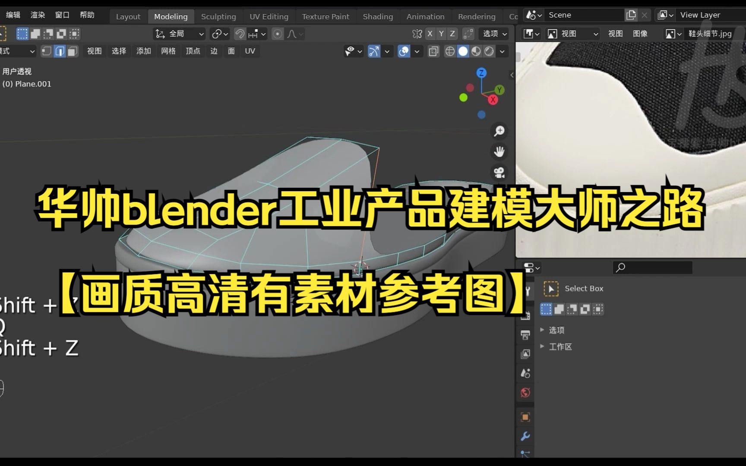Open the shading options dropdown arrow
This screenshot has width=746, height=466.
pyautogui.click(x=502, y=51)
